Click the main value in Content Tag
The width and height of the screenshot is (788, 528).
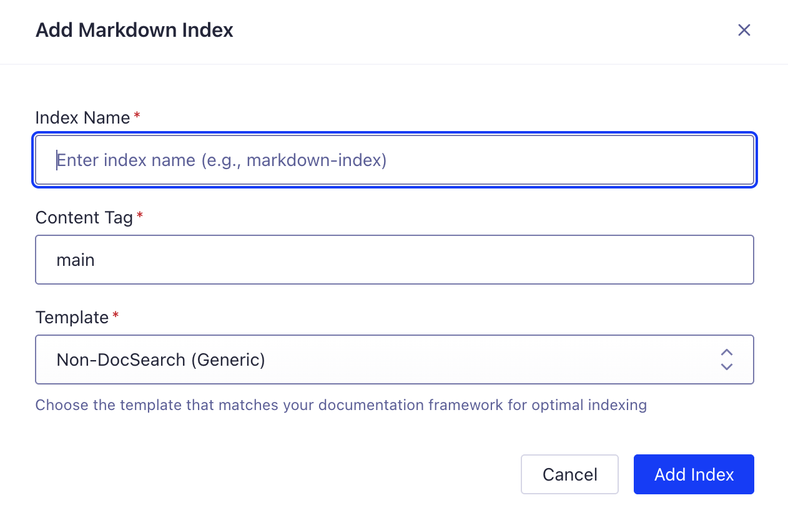coord(75,259)
